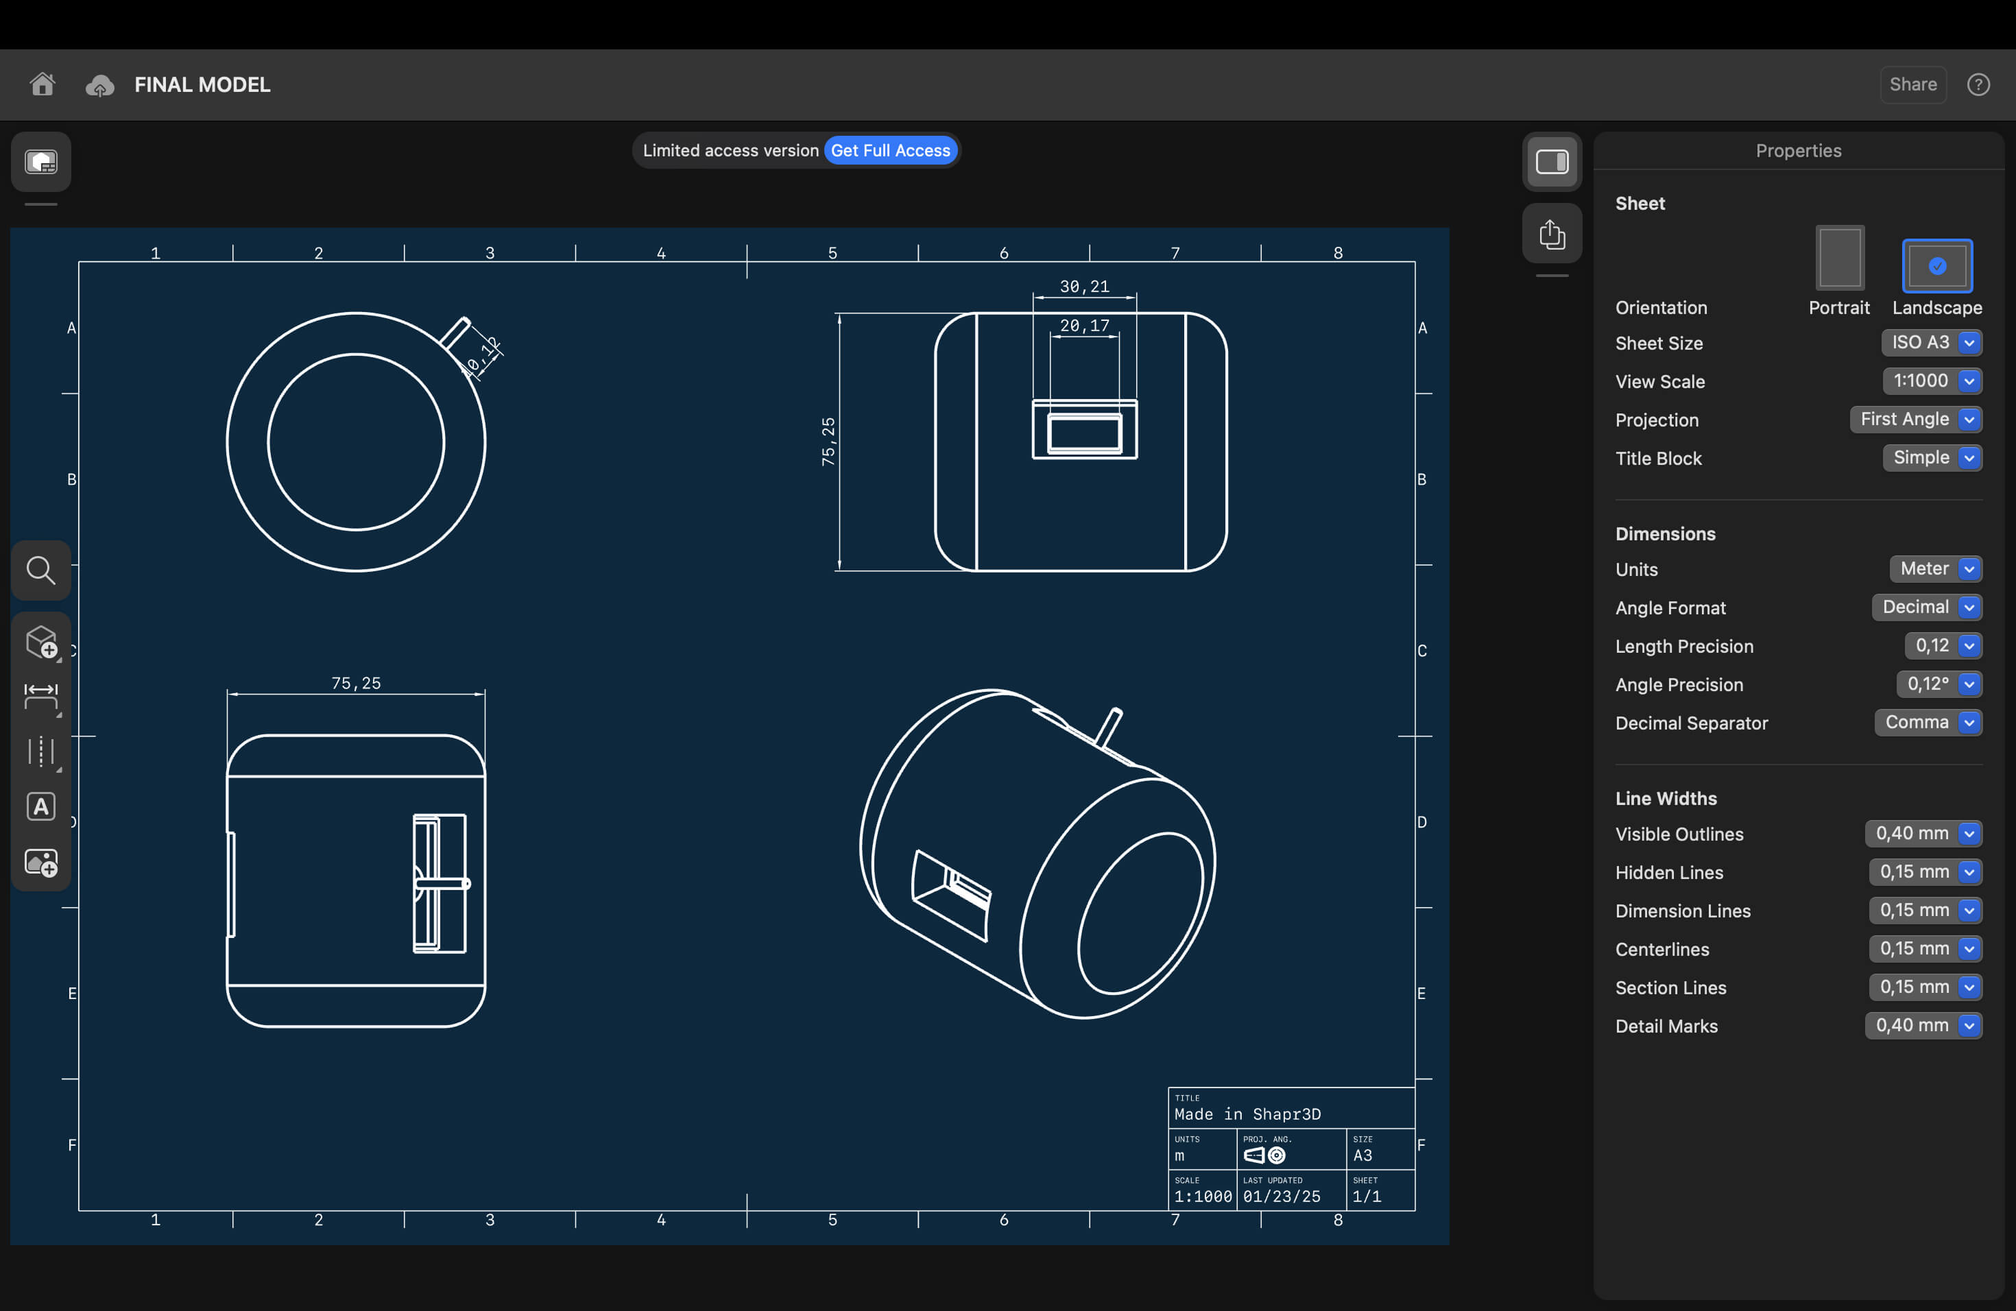
Task: Expand the Projection First Angle dropdown
Action: coord(1915,419)
